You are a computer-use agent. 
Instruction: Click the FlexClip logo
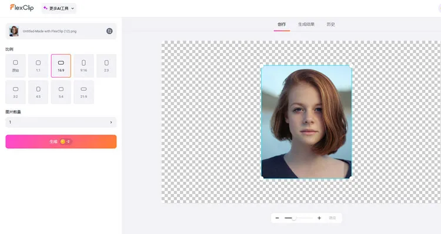22,8
